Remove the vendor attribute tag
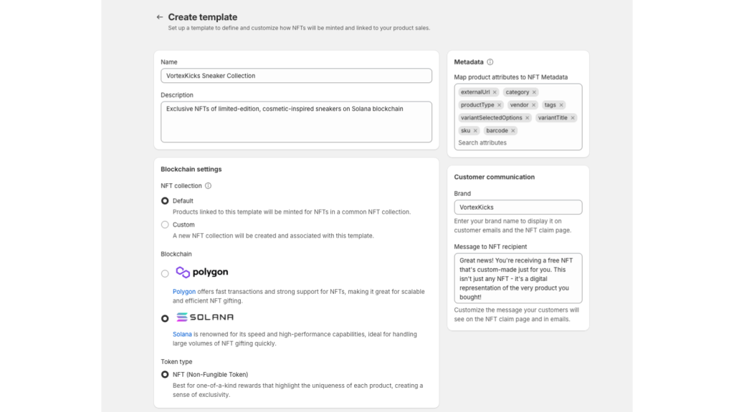 coord(533,105)
